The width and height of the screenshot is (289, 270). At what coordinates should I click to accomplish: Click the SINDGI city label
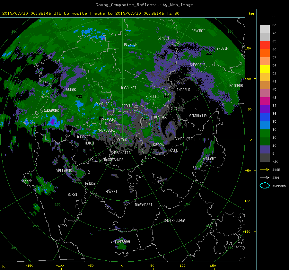[163, 38]
